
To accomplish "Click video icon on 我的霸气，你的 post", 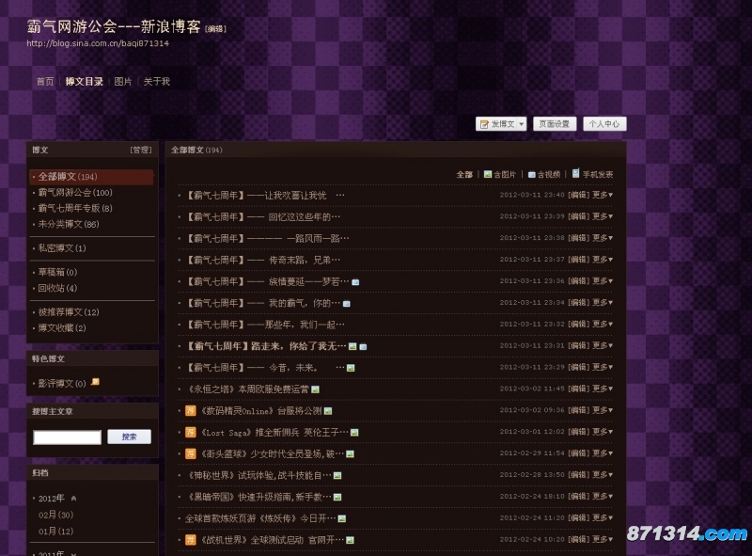I will (347, 304).
